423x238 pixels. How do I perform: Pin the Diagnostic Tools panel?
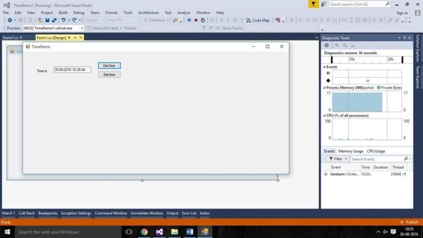click(404, 38)
